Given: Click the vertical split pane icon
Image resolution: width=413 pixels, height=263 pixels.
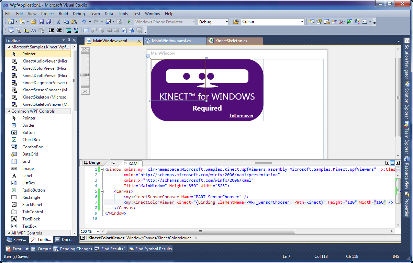Looking at the screenshot, I should point(388,163).
